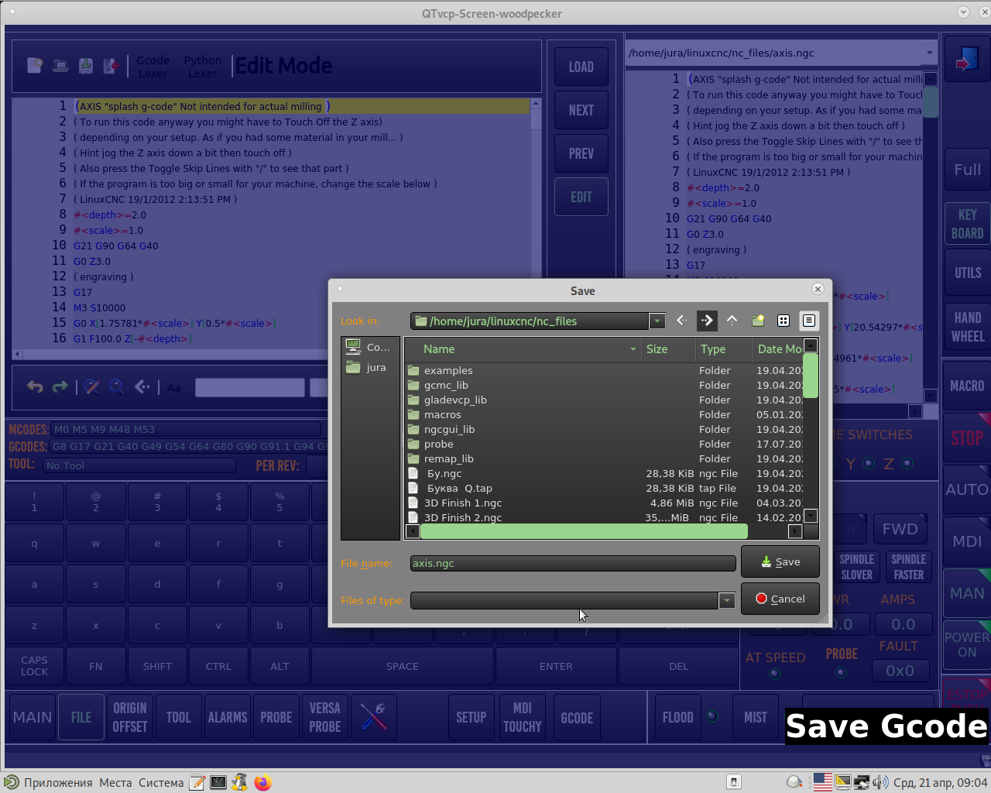Sort the Save dialog files by Type
Image resolution: width=991 pixels, height=793 pixels.
tap(723, 349)
